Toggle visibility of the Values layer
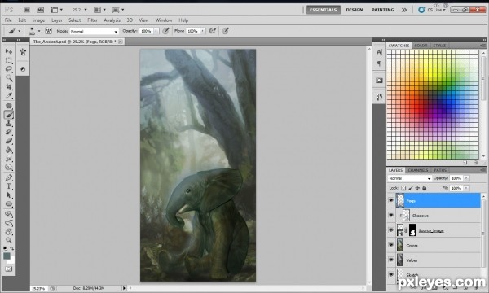The width and height of the screenshot is (489, 293). point(391,260)
